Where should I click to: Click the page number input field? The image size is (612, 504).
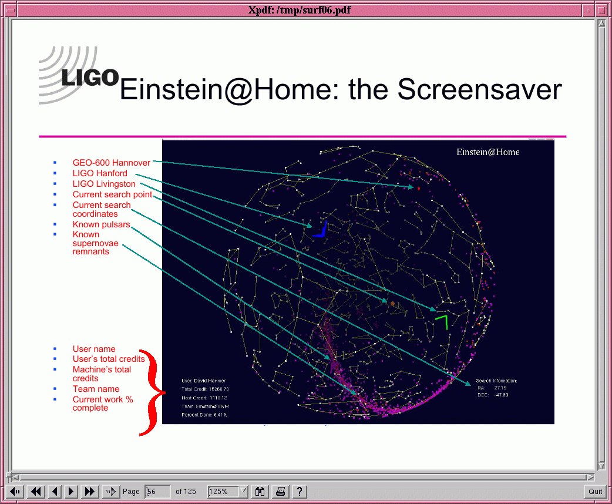(x=157, y=491)
